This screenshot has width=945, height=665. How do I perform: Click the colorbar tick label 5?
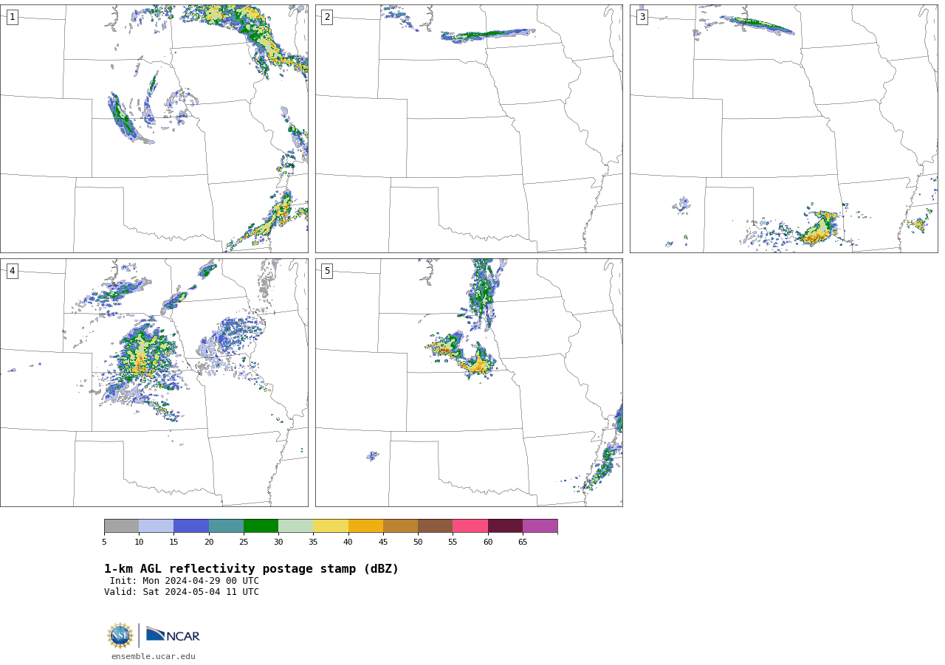pyautogui.click(x=104, y=542)
